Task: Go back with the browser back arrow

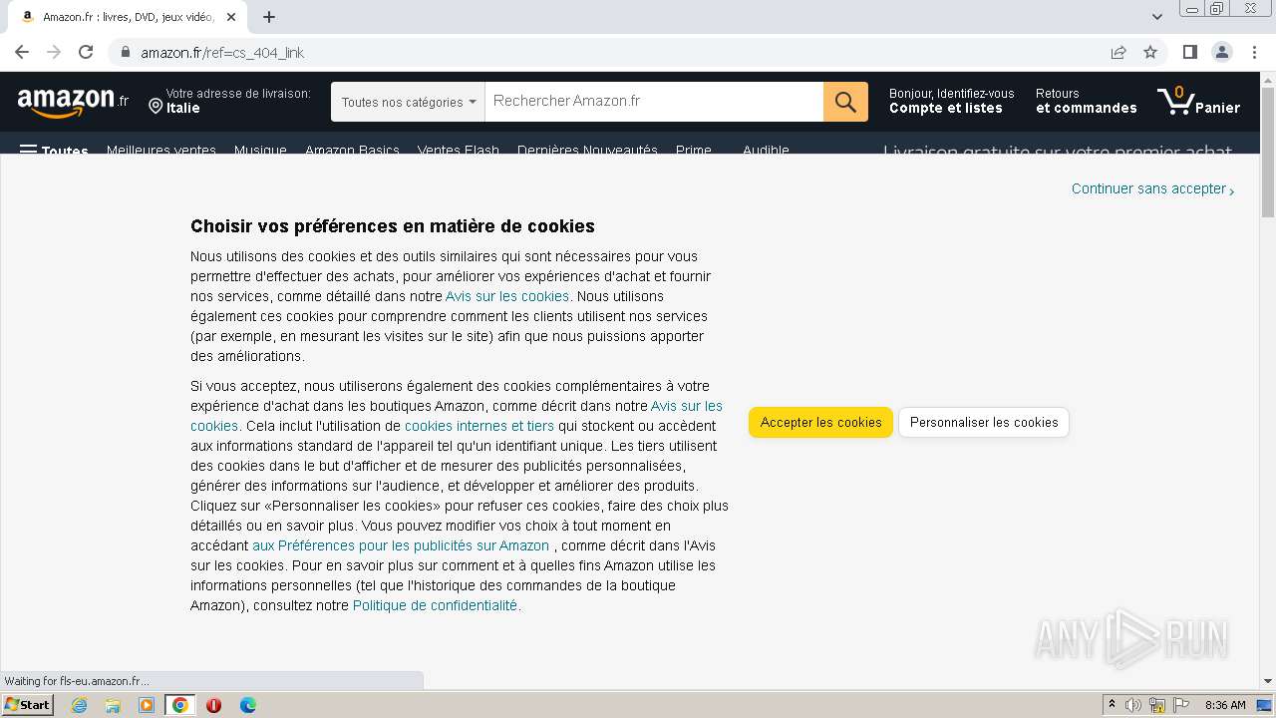Action: [x=22, y=52]
